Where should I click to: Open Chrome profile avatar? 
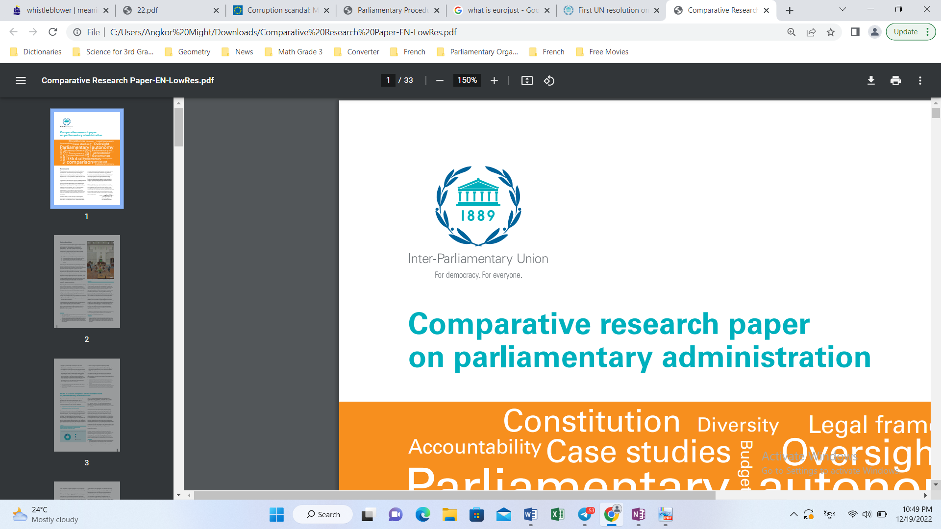(874, 32)
